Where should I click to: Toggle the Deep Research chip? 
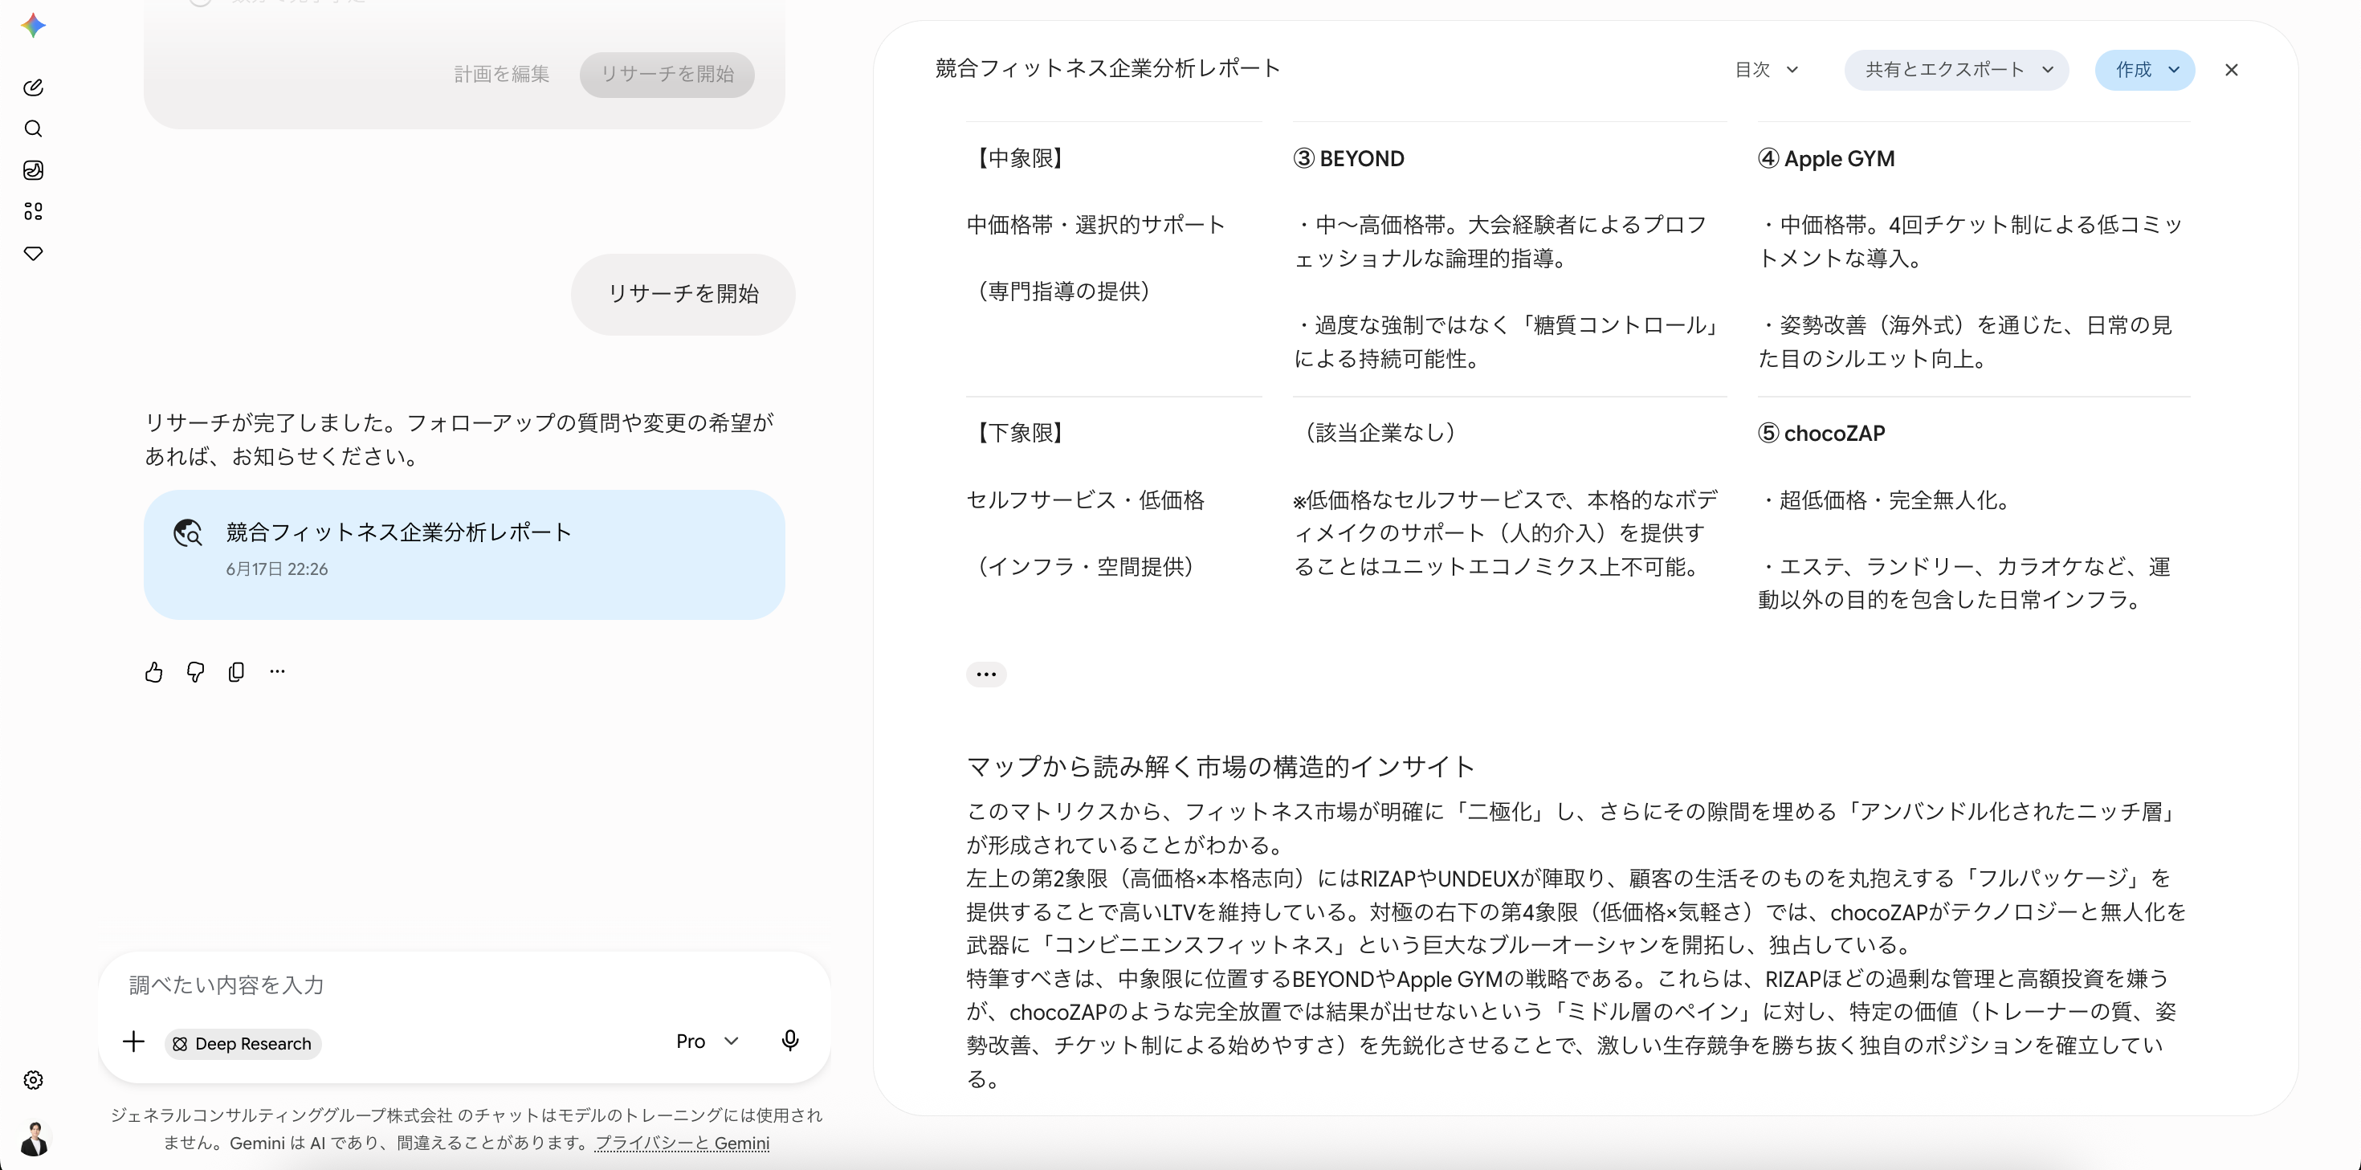(x=243, y=1044)
